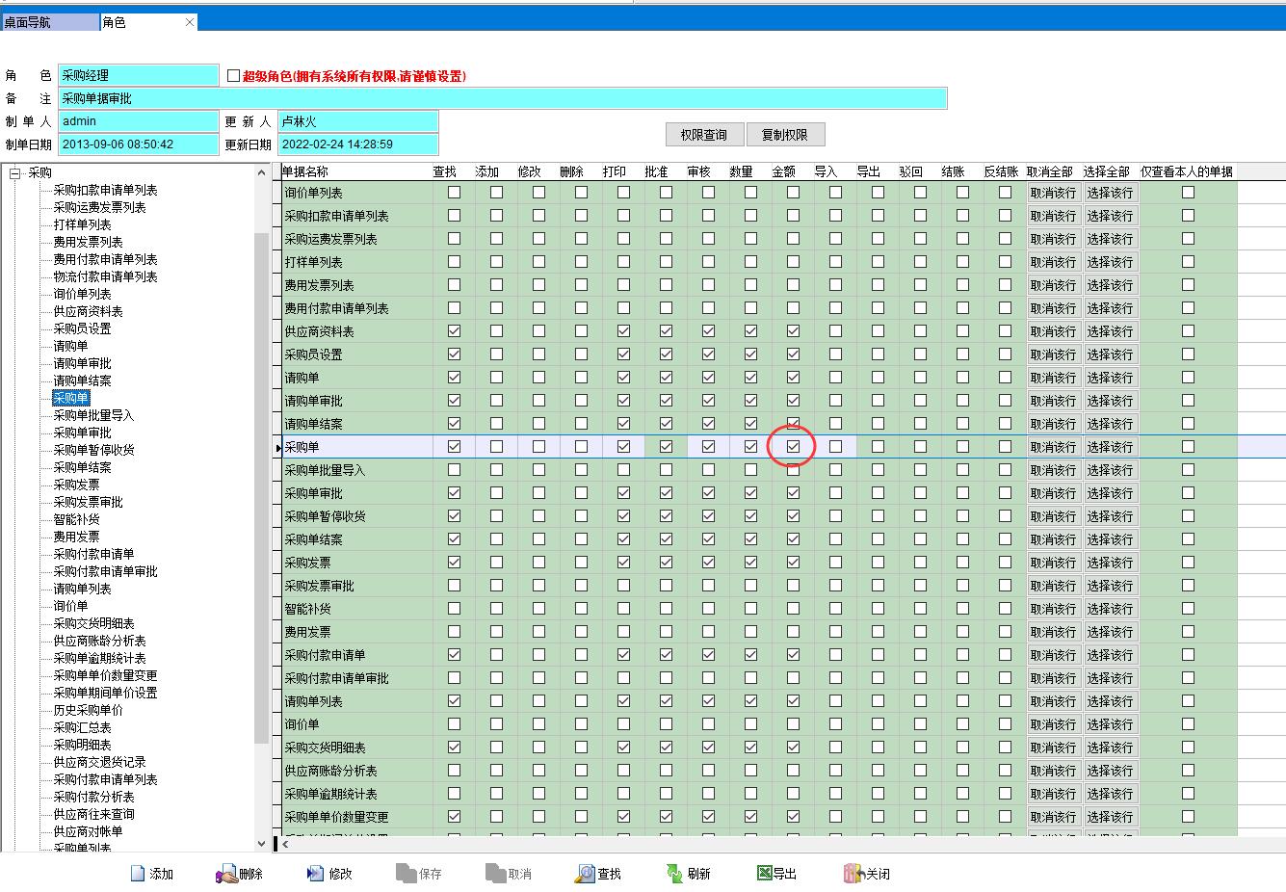Click the 复制权限 button
Image resolution: width=1286 pixels, height=892 pixels.
[784, 135]
